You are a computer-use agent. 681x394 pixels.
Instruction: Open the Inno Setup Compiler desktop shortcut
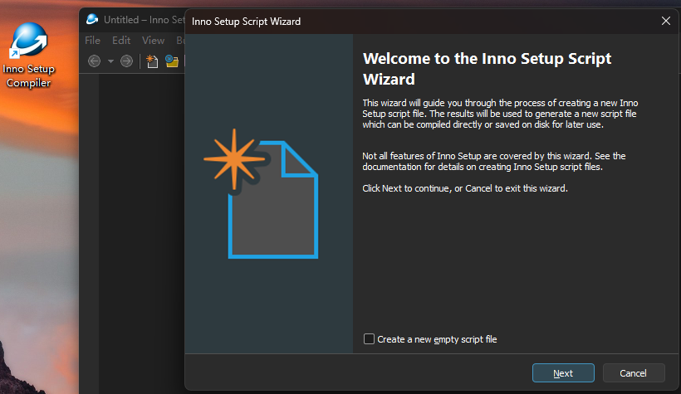tap(29, 55)
